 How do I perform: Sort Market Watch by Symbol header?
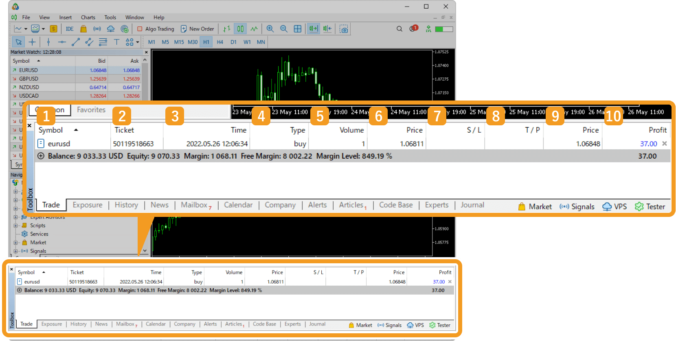coord(43,61)
